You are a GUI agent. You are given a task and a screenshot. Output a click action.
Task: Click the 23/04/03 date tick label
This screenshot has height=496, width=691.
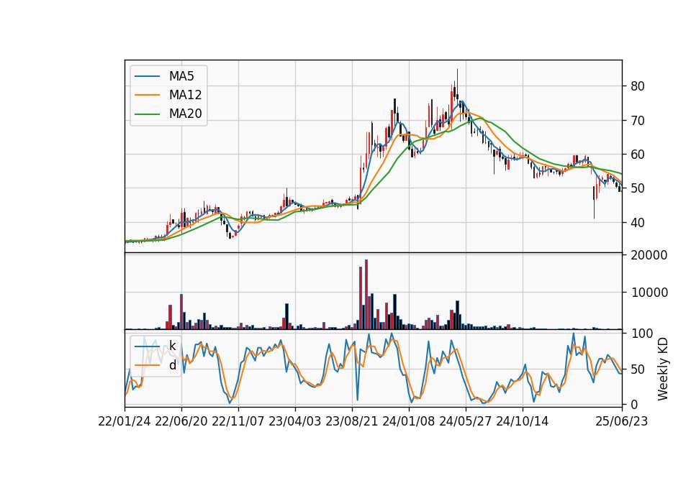[295, 421]
